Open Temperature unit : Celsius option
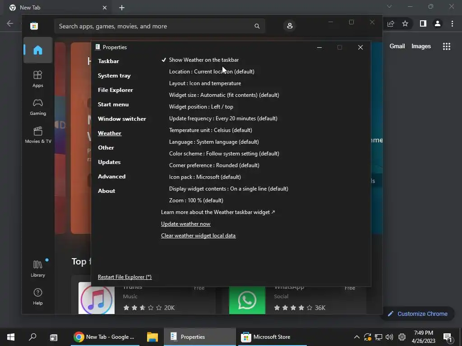 pos(210,130)
